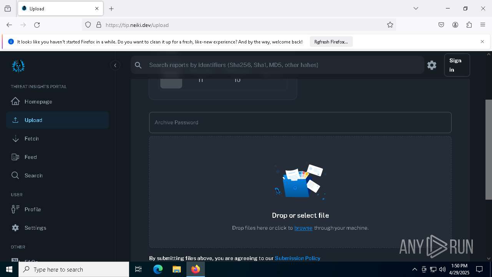
Task: Click the Homepage house icon
Action: (15, 101)
